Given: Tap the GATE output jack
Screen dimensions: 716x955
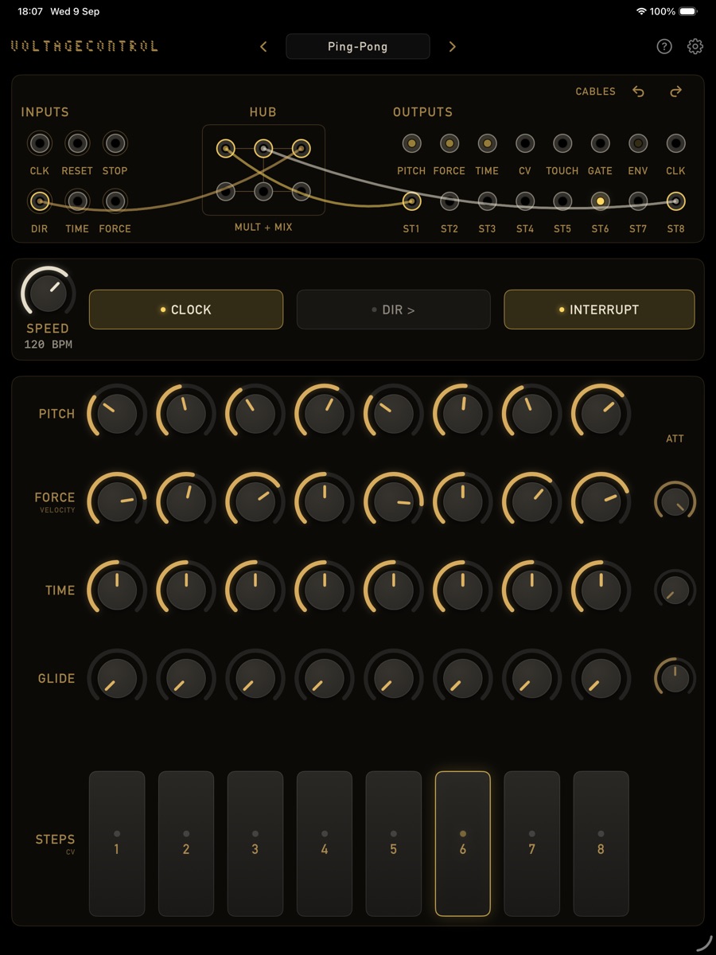Looking at the screenshot, I should tap(600, 143).
